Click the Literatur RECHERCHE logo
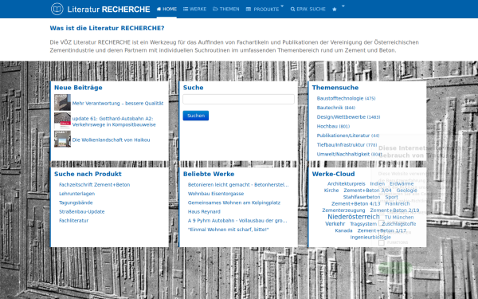Screen dimensions: 478x299 (100, 9)
